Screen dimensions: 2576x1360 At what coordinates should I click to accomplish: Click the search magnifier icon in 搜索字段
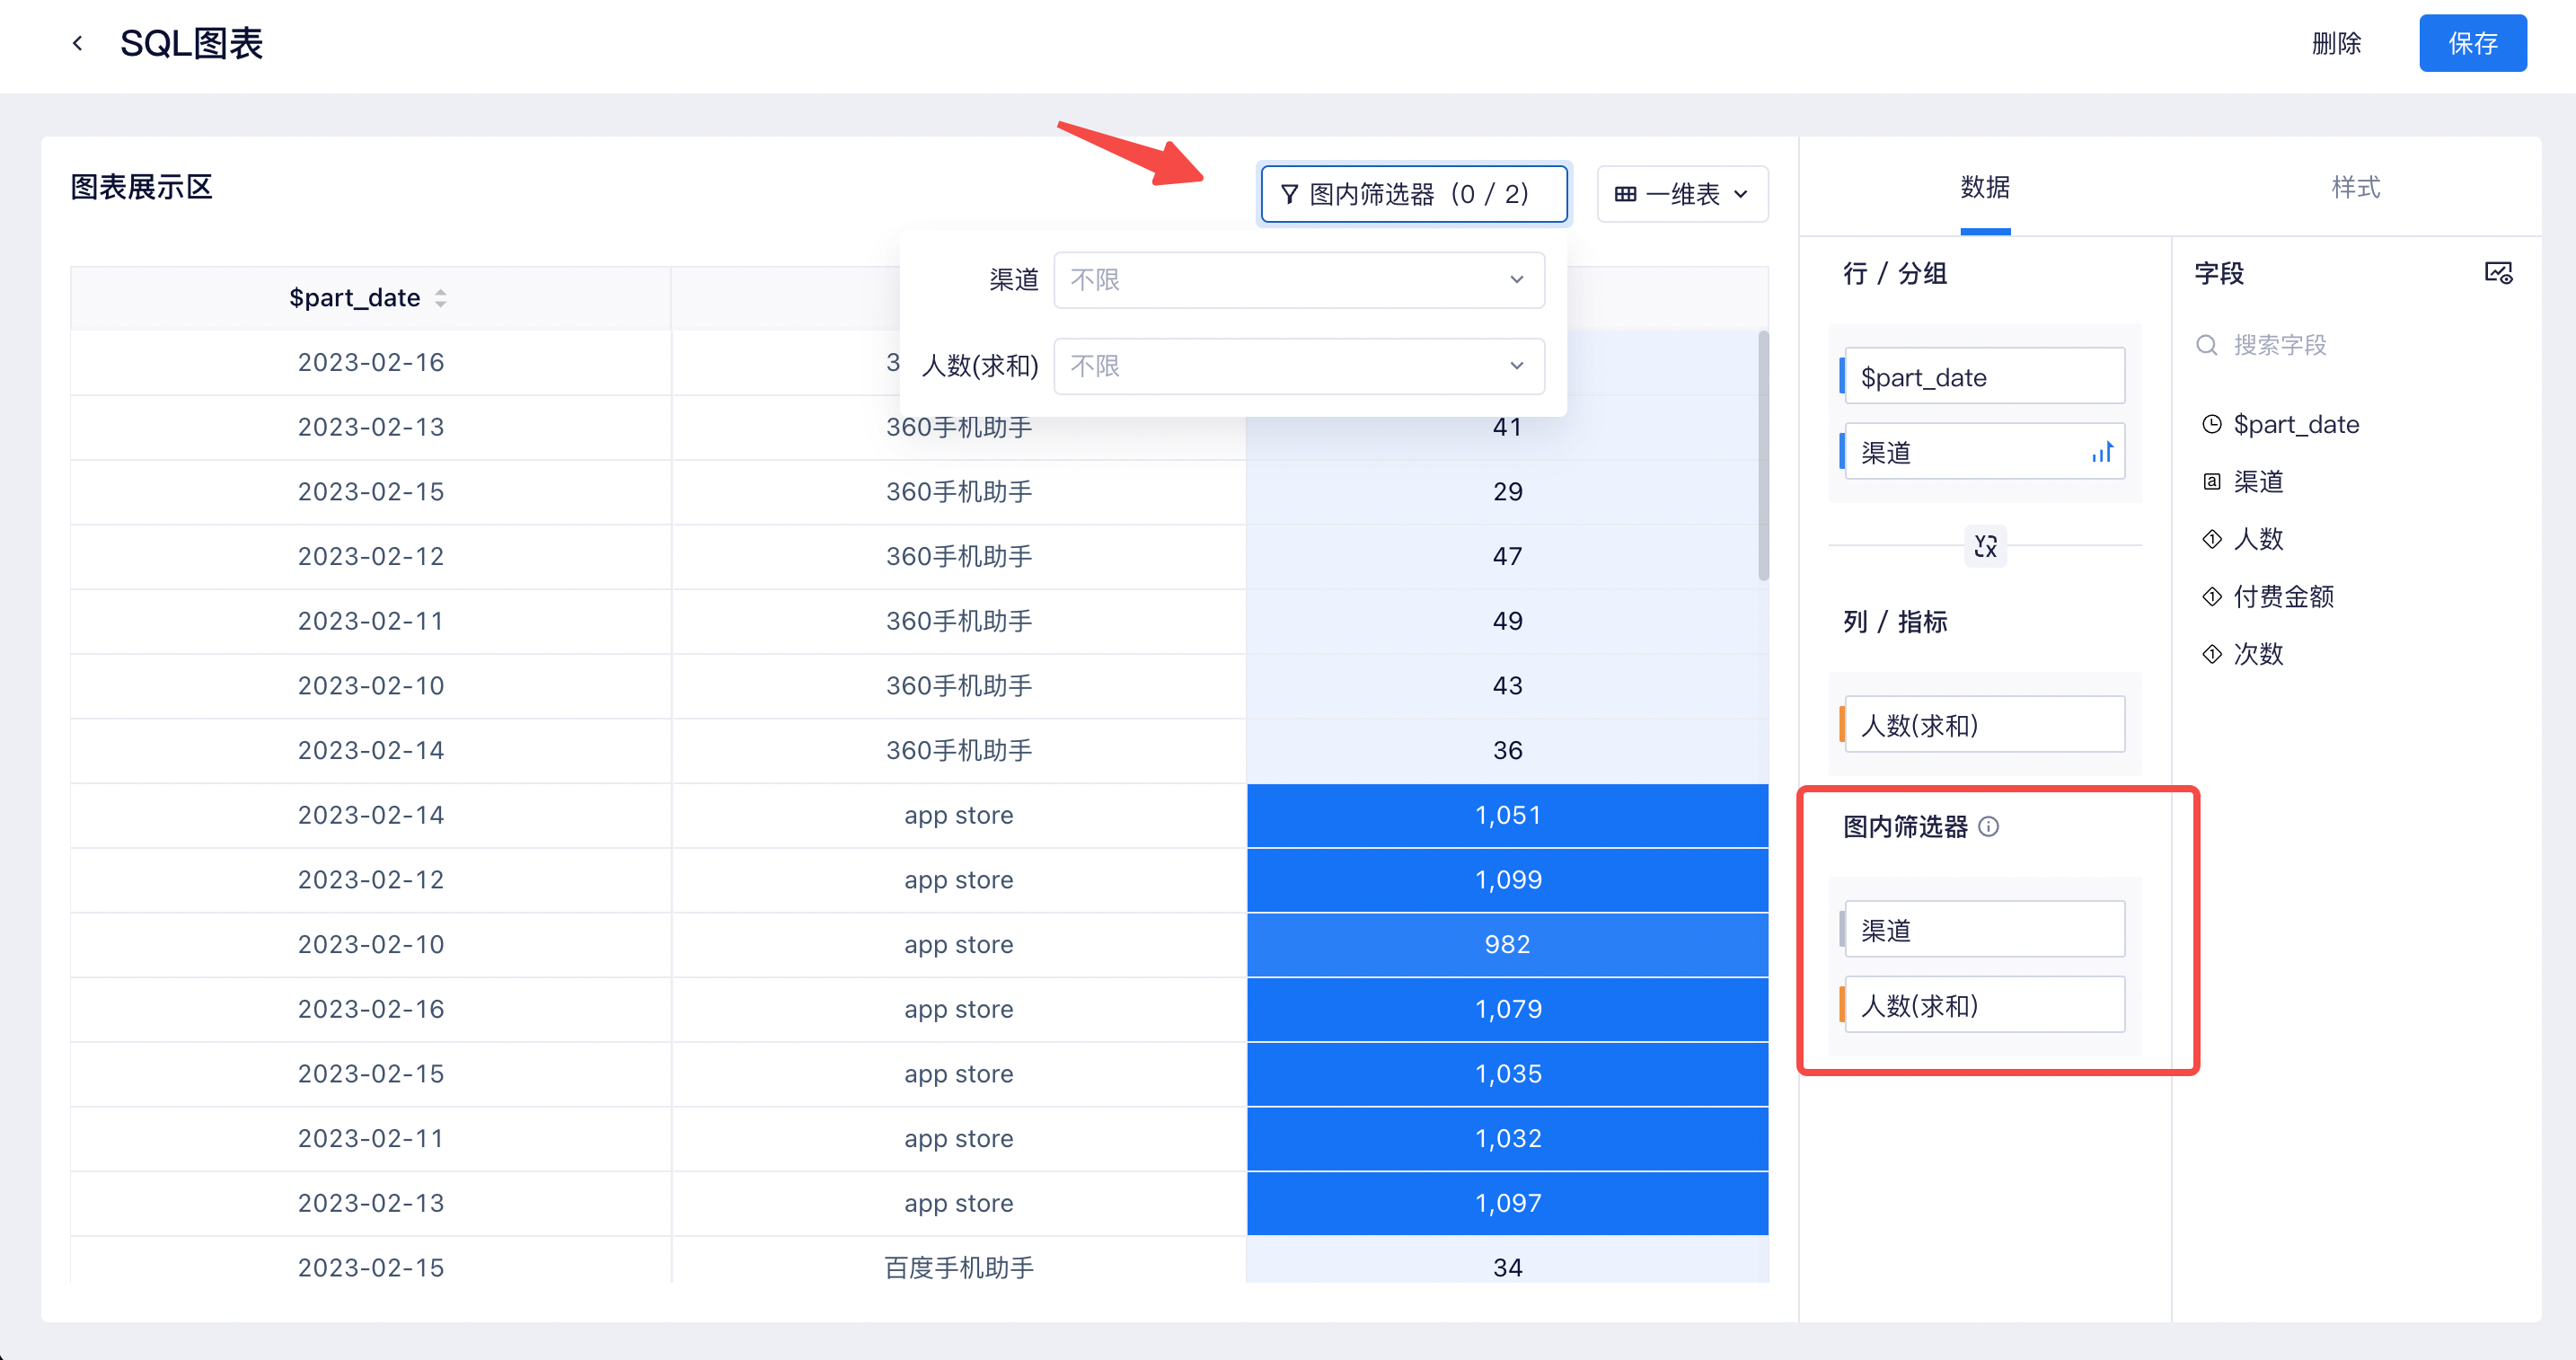click(x=2207, y=345)
